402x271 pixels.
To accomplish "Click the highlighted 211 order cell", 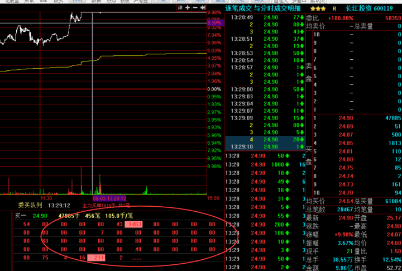I will (99, 258).
